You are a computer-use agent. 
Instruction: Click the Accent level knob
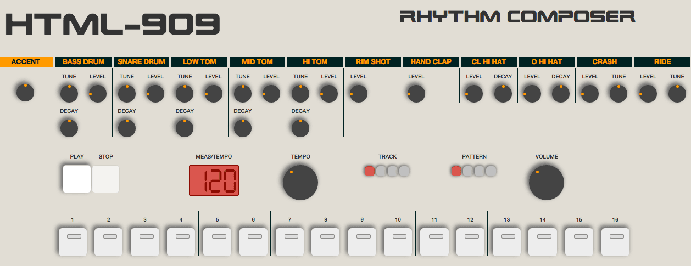(25, 92)
